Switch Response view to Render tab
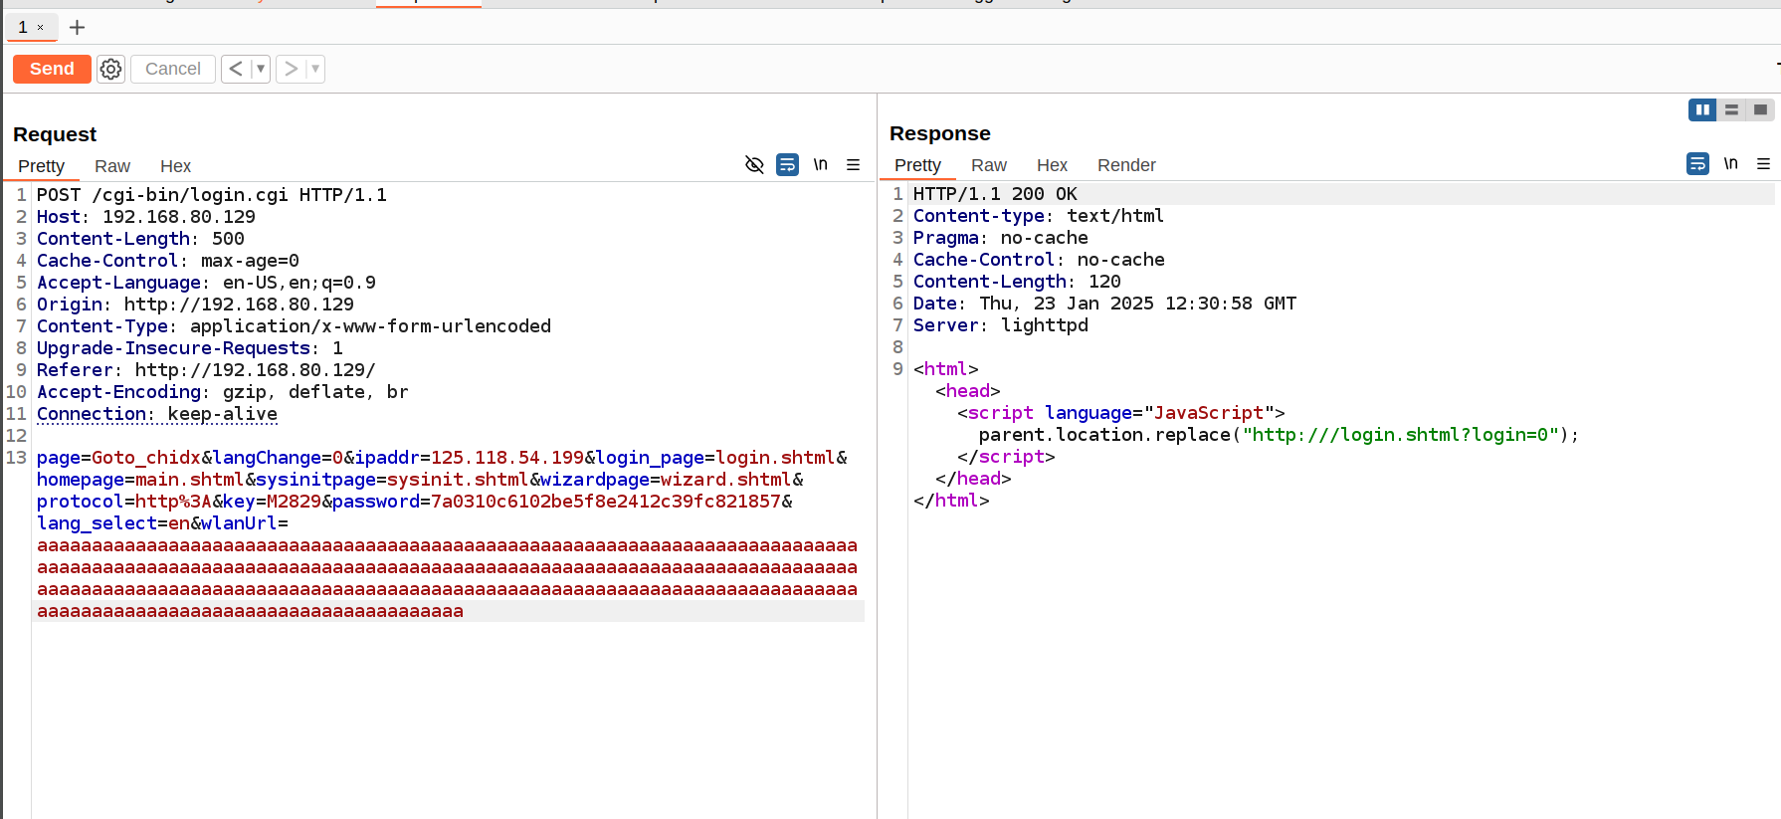The width and height of the screenshot is (1781, 819). coord(1126,165)
